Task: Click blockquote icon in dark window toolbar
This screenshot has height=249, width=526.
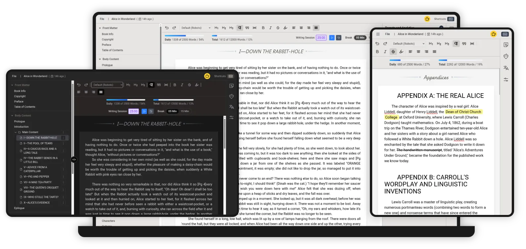Action: pyautogui.click(x=159, y=85)
